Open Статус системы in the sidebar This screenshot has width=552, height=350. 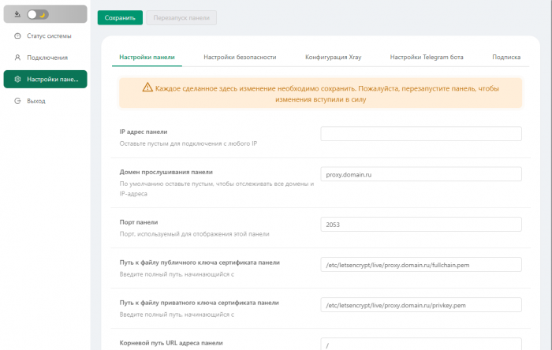(48, 36)
